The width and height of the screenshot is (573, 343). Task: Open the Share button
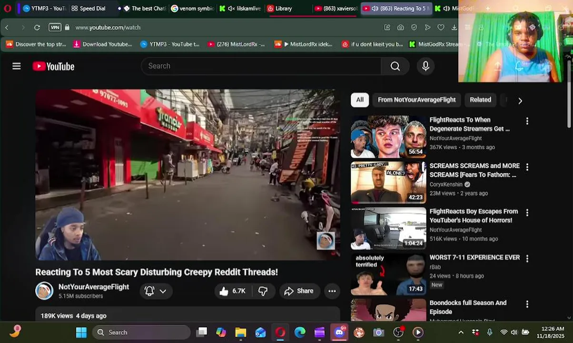tap(299, 291)
